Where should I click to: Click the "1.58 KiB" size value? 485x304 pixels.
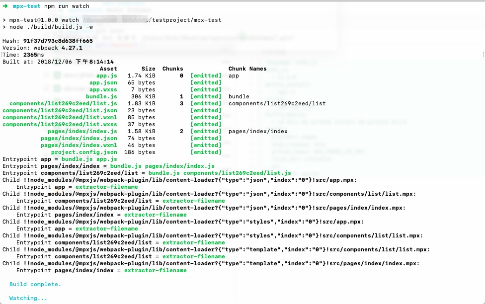coord(141,132)
